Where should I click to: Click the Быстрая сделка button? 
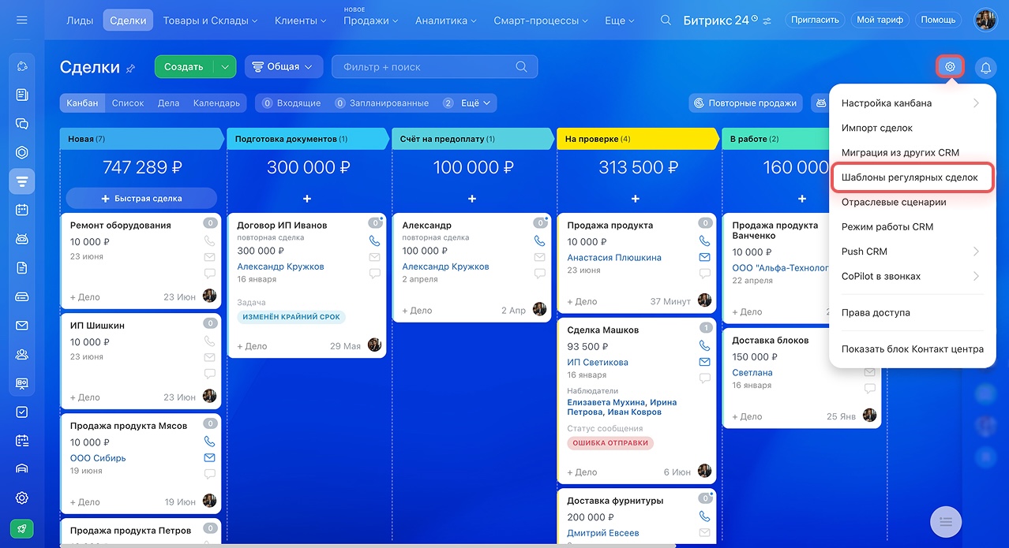pyautogui.click(x=141, y=198)
